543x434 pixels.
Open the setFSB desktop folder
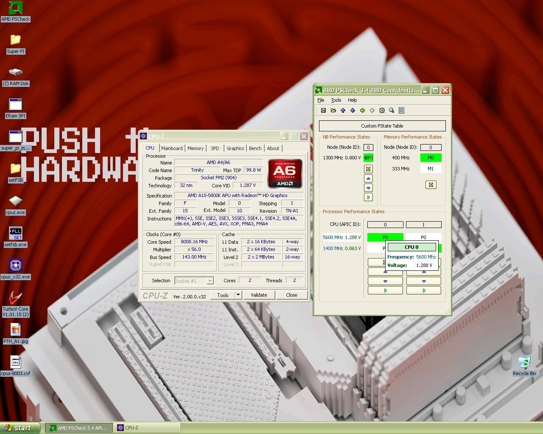[x=15, y=173]
